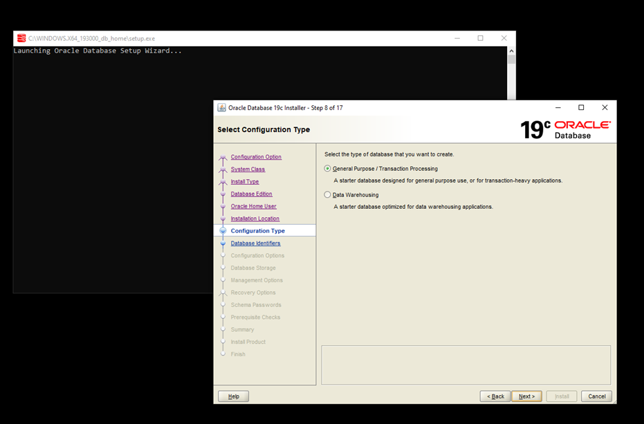Open the Database Identifiers step link

[x=255, y=243]
